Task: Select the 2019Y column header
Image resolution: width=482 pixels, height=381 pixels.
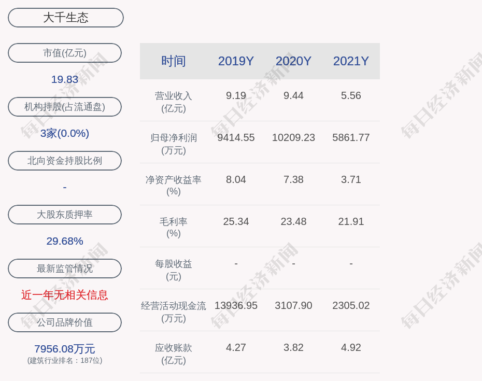Action: (x=236, y=61)
